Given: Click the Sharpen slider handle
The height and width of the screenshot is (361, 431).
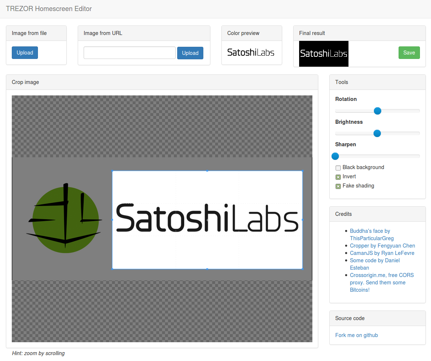Looking at the screenshot, I should pyautogui.click(x=335, y=156).
